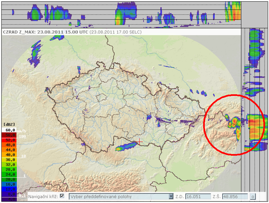269x203 pixels.
Task: Click the red navigation cross on the map
Action: pos(139,142)
